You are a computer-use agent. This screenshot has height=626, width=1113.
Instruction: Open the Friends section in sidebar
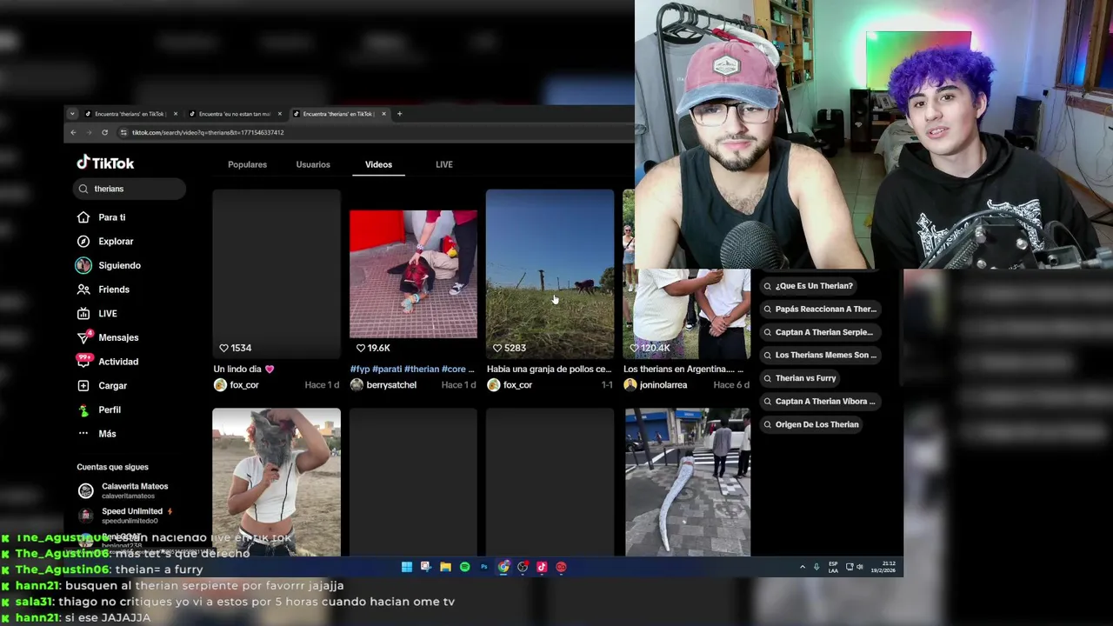click(x=103, y=290)
